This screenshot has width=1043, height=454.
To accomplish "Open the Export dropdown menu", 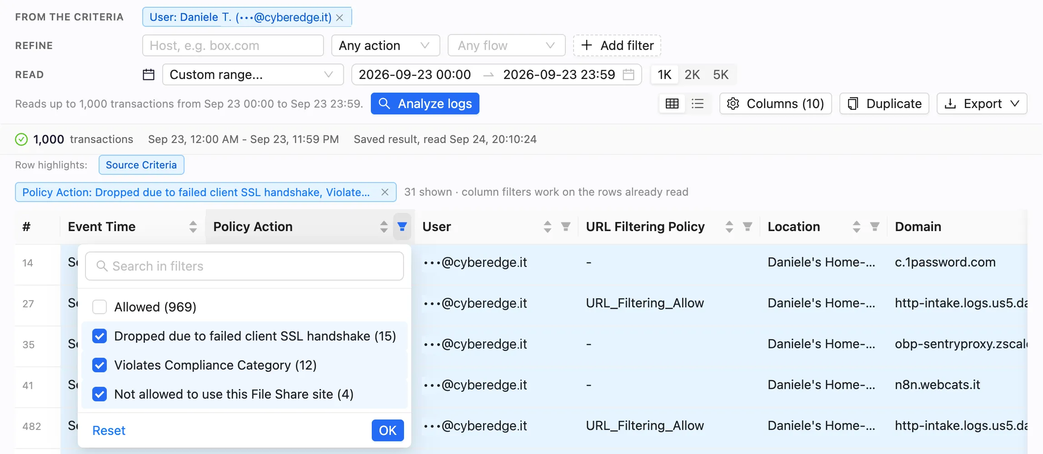I will [x=982, y=104].
